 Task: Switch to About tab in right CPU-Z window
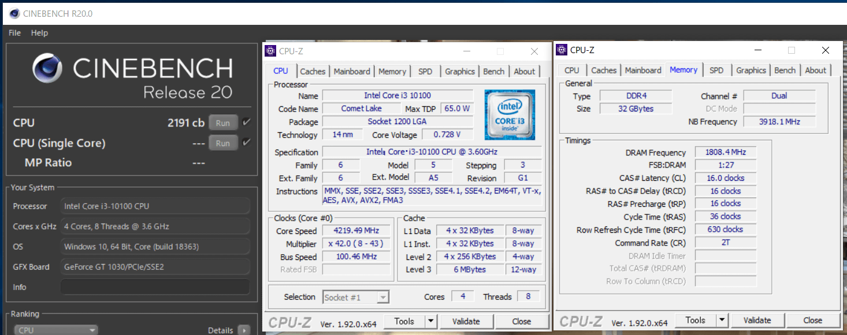[x=816, y=70]
